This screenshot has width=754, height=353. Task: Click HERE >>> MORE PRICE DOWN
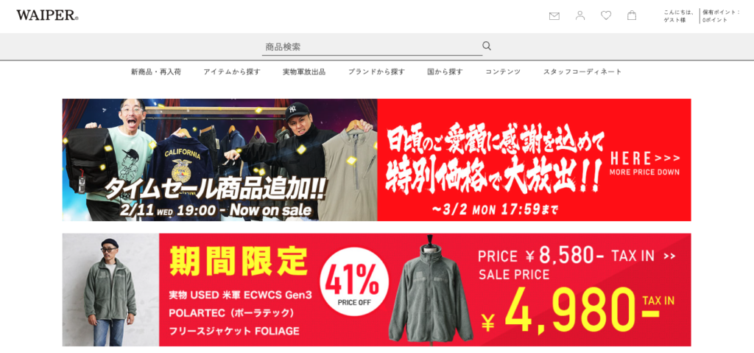click(644, 164)
